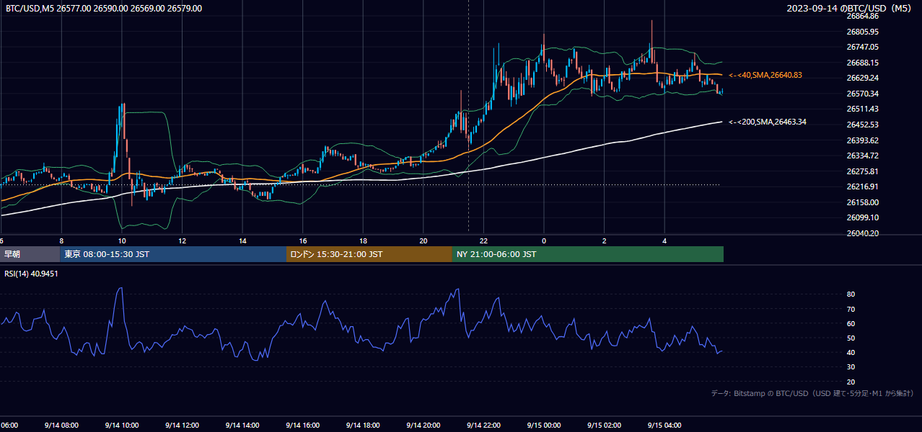
Task: Click price axis value 26629.24
Action: (862, 78)
